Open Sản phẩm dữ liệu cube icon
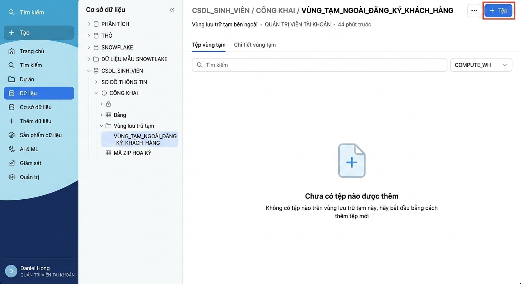 coord(11,135)
